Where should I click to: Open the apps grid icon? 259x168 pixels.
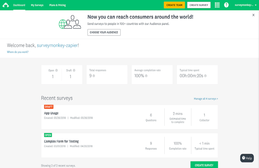pyautogui.click(x=217, y=5)
